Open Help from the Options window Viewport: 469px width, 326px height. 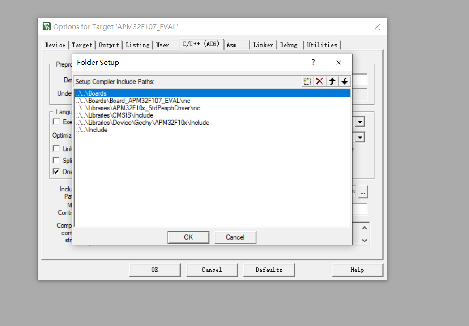coord(357,270)
